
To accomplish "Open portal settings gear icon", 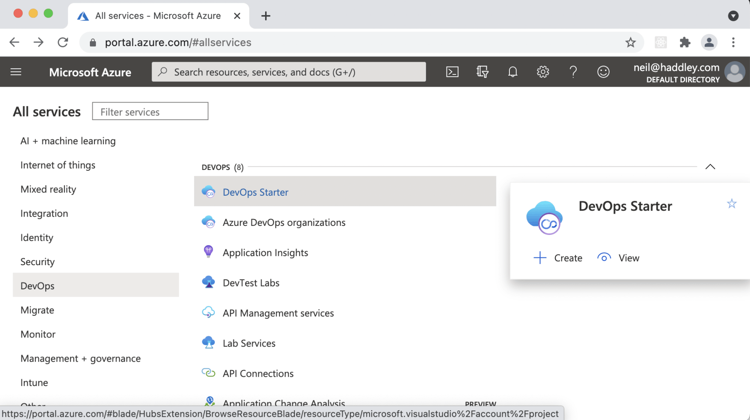I will (543, 72).
